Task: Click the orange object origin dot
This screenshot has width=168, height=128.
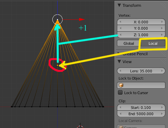Action: tap(57, 65)
